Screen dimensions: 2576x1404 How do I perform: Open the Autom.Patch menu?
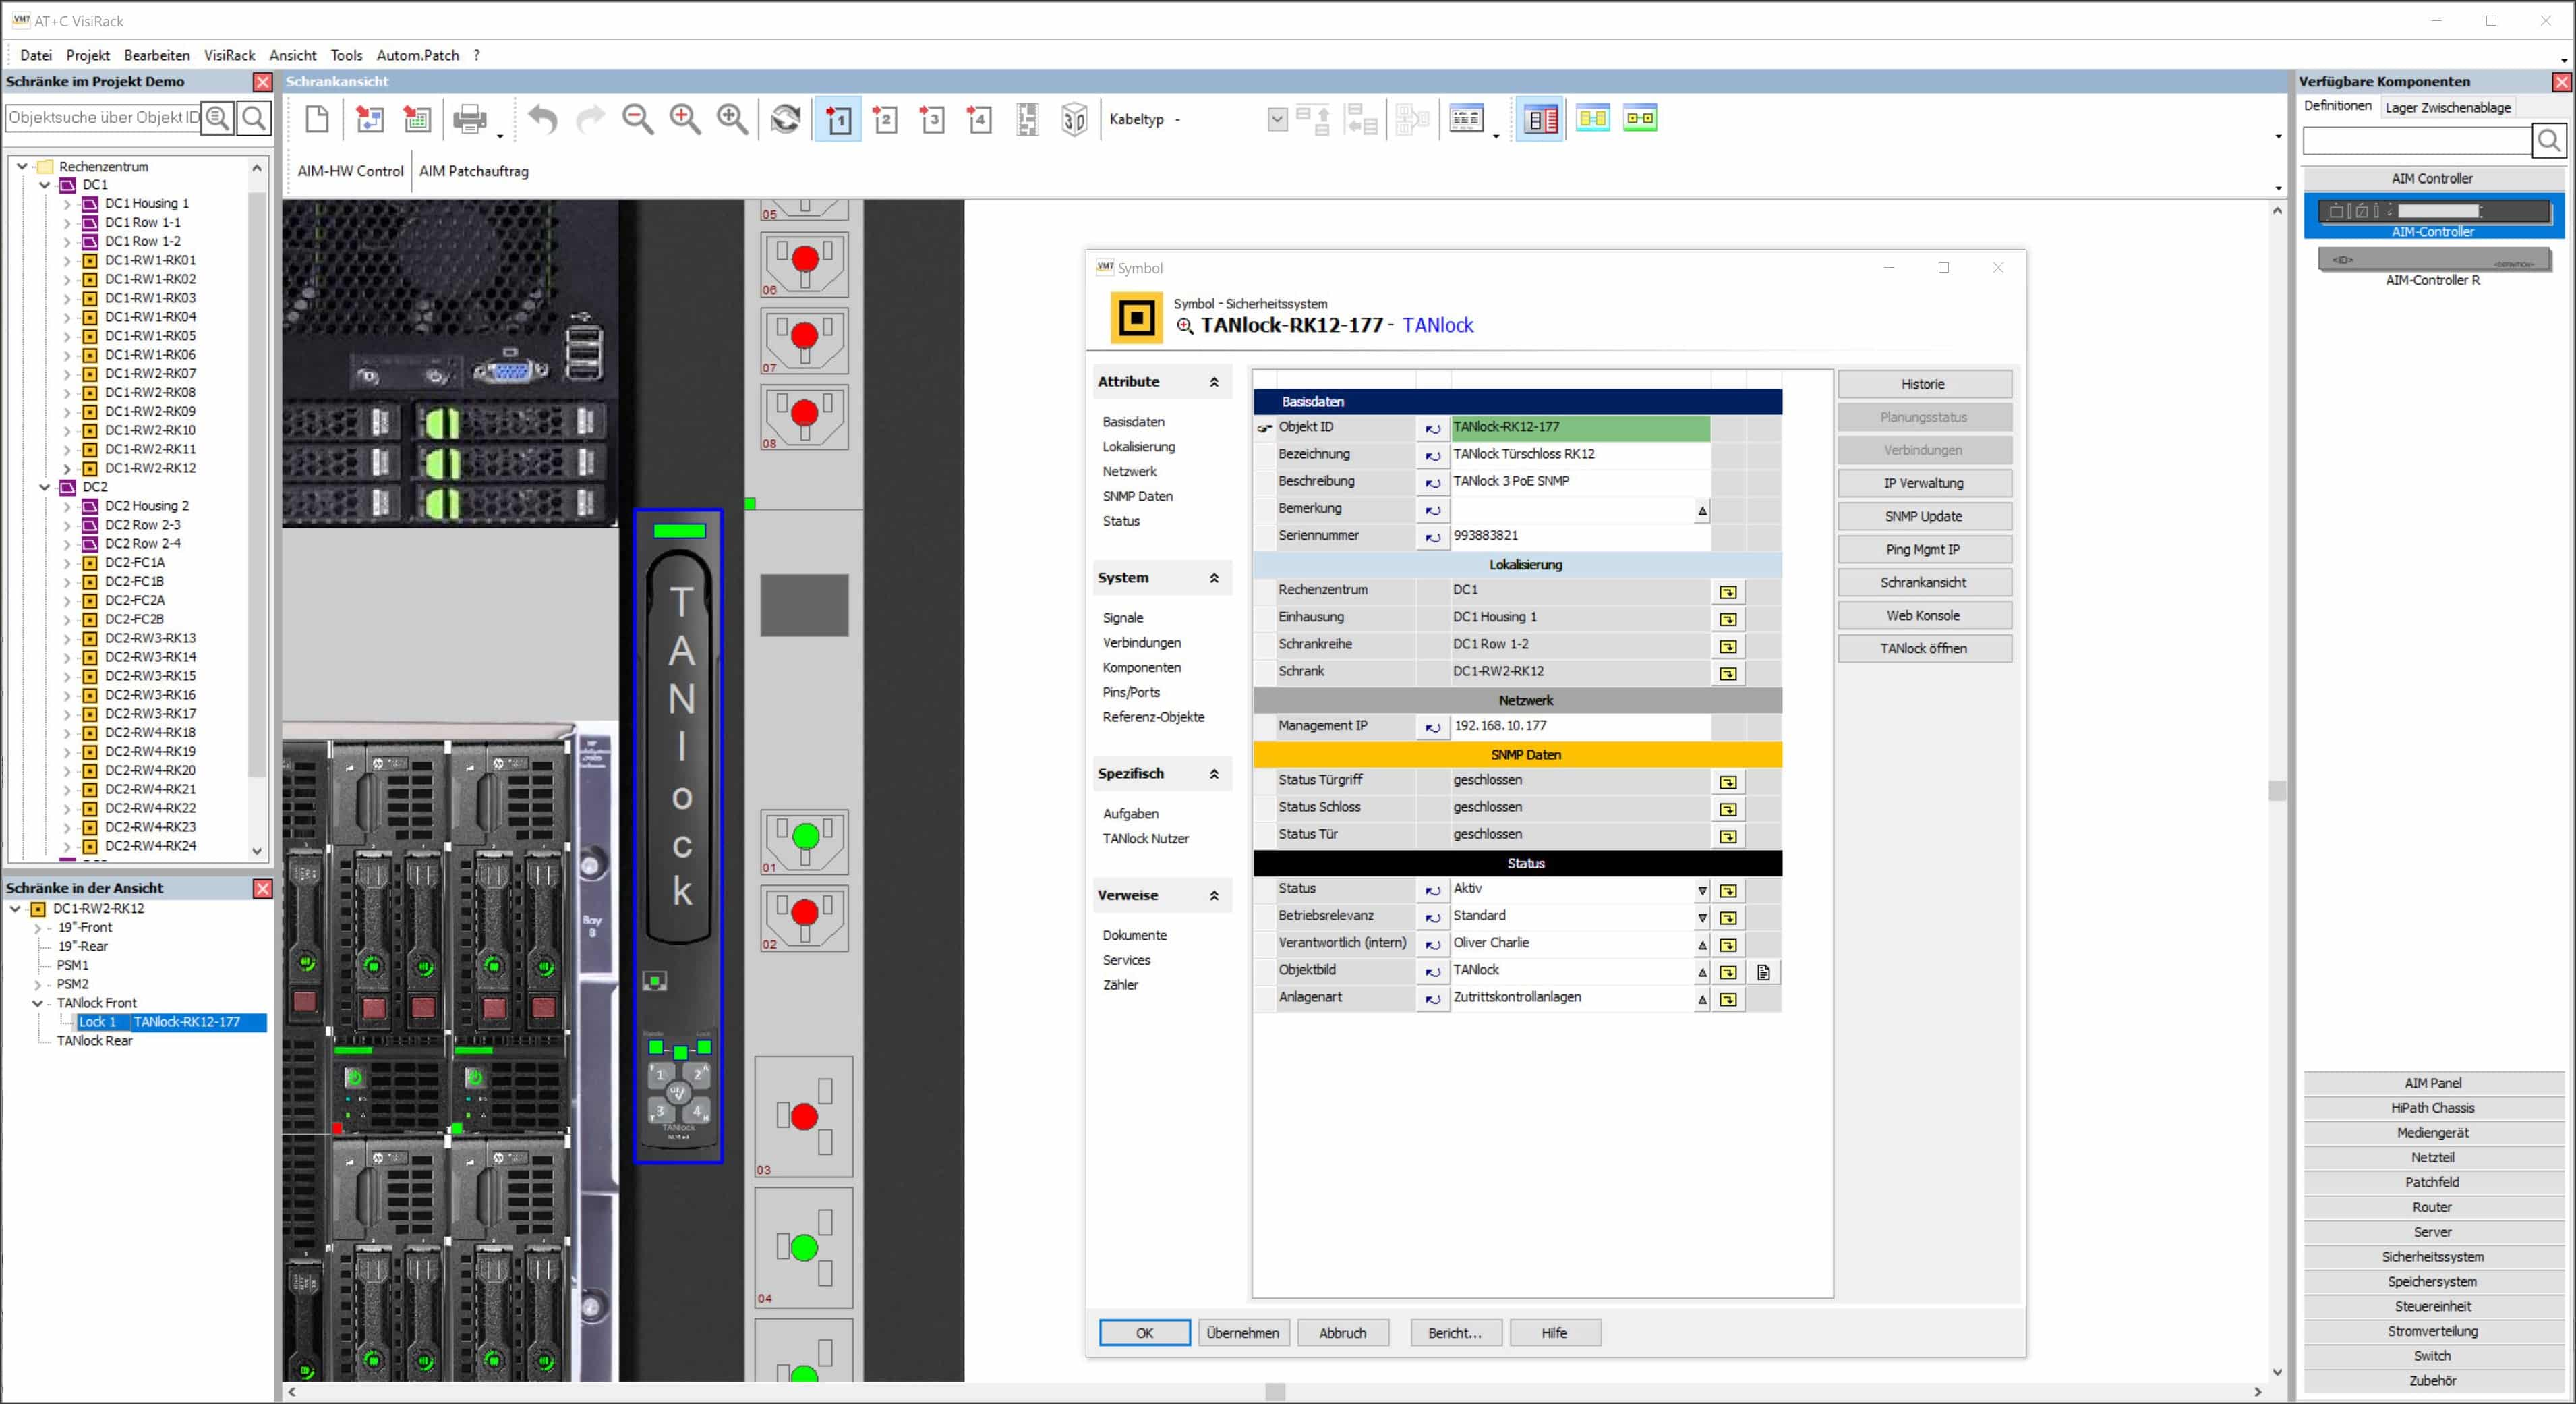pyautogui.click(x=417, y=55)
